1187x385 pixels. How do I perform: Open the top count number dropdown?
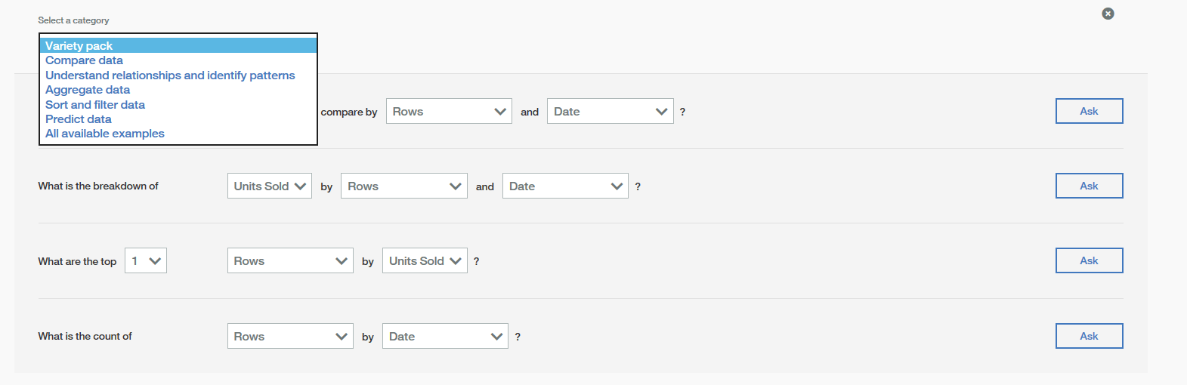(x=146, y=260)
